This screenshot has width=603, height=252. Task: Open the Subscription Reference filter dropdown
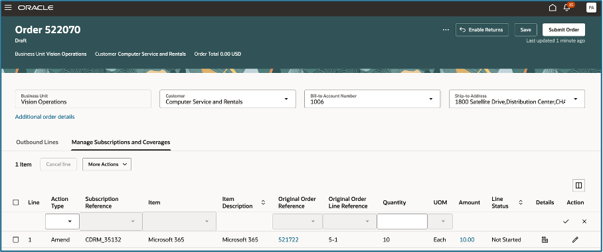tap(111, 221)
